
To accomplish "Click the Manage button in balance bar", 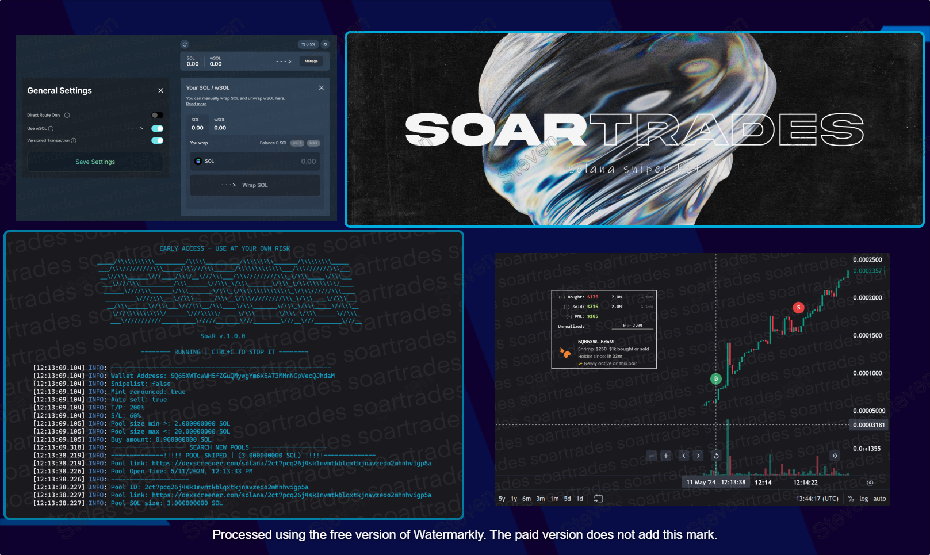I will 311,61.
